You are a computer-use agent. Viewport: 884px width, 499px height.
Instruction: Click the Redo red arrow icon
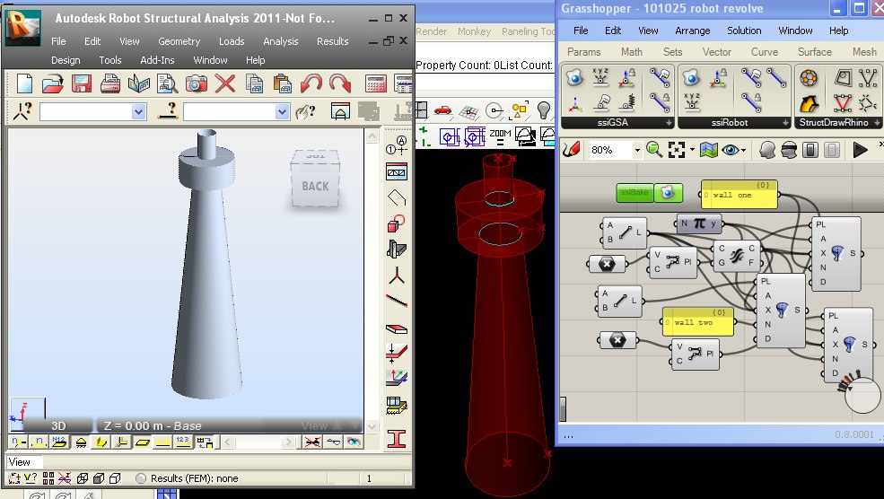(x=340, y=84)
